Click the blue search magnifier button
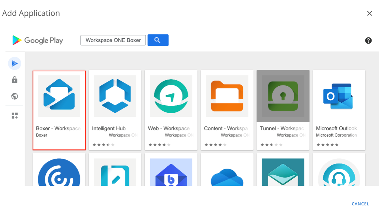The image size is (383, 210). click(x=158, y=40)
